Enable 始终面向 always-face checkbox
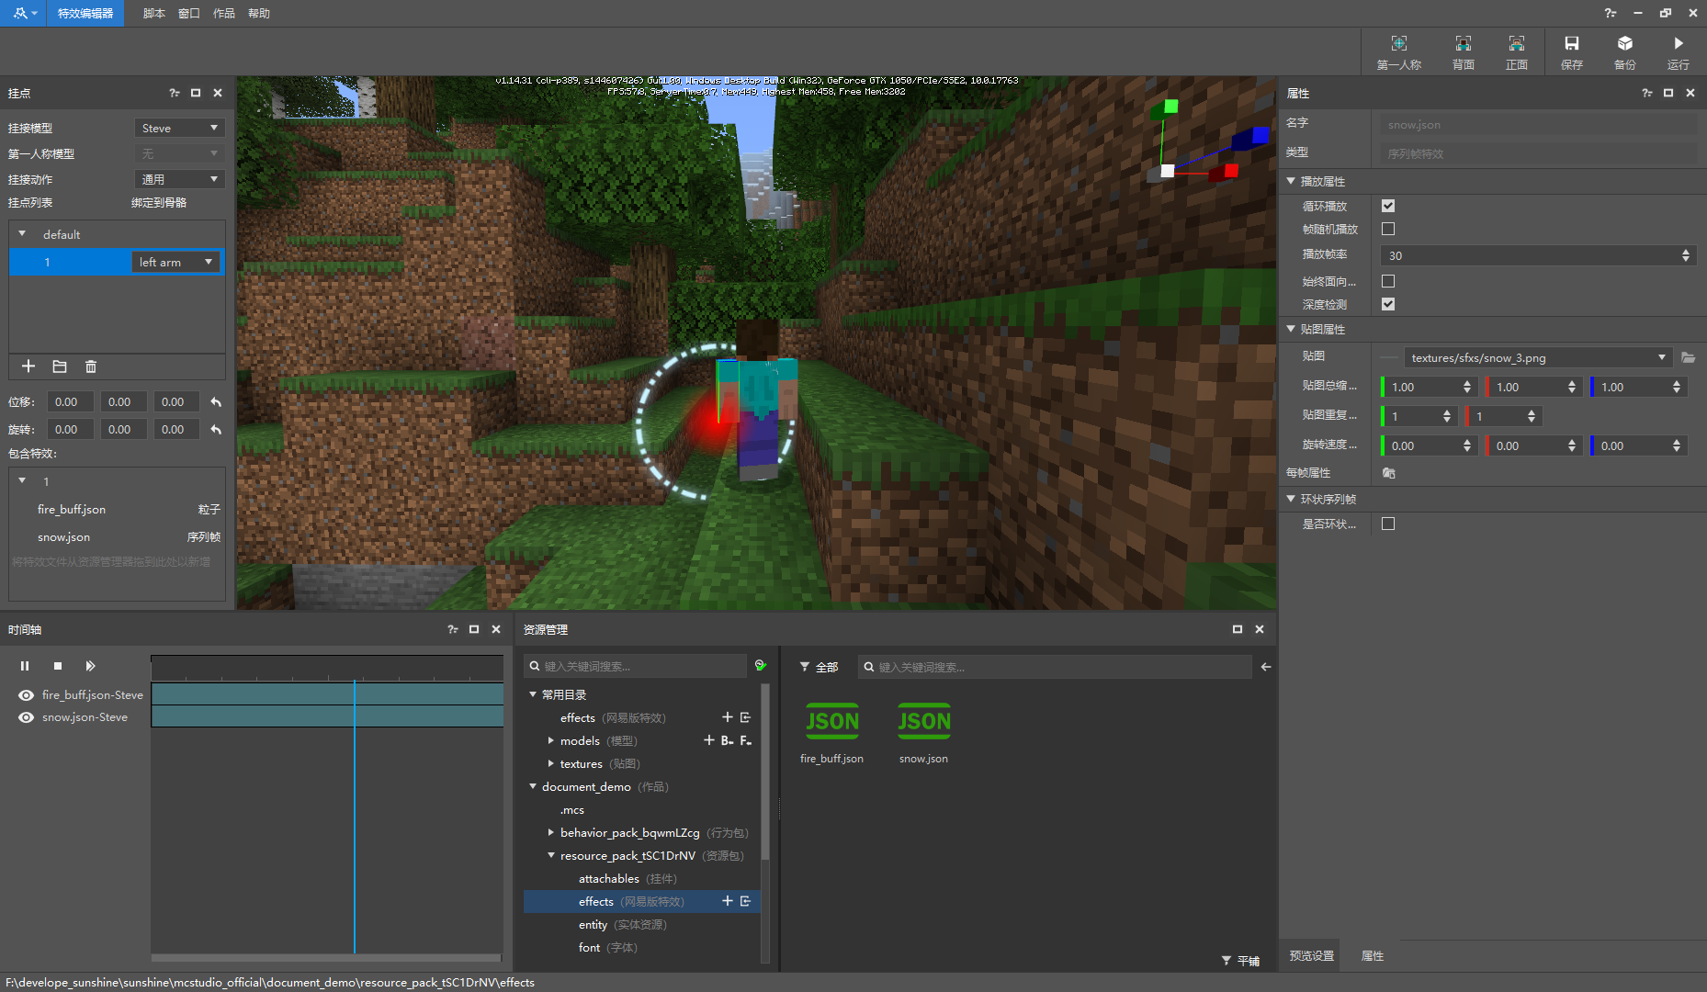The width and height of the screenshot is (1707, 992). (x=1388, y=281)
